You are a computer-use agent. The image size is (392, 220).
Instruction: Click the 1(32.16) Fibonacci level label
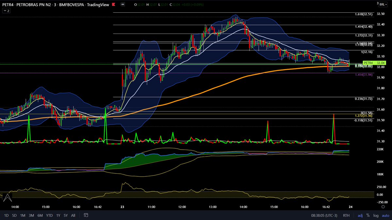click(367, 52)
